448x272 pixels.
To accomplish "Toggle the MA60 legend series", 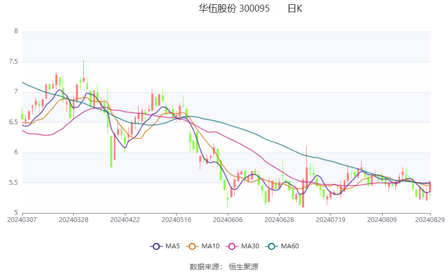I will click(282, 246).
